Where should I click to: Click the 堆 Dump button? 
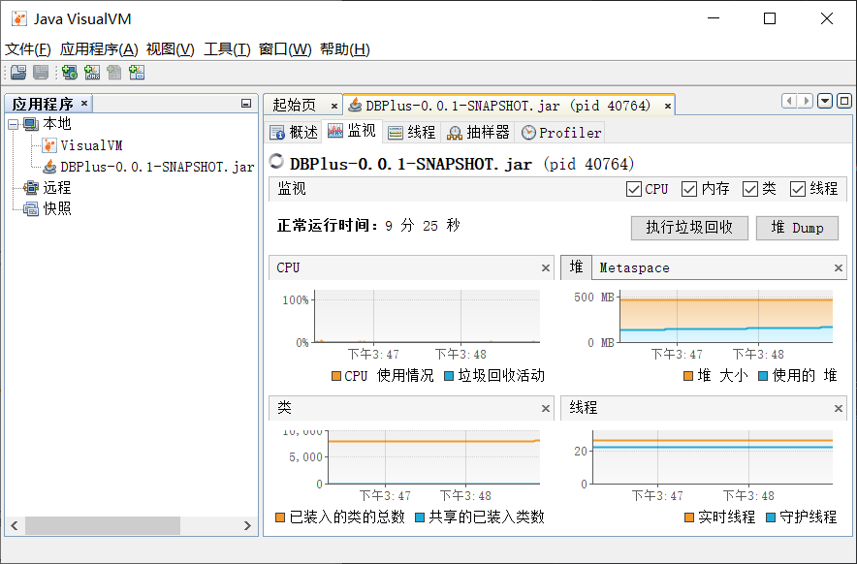pyautogui.click(x=797, y=228)
